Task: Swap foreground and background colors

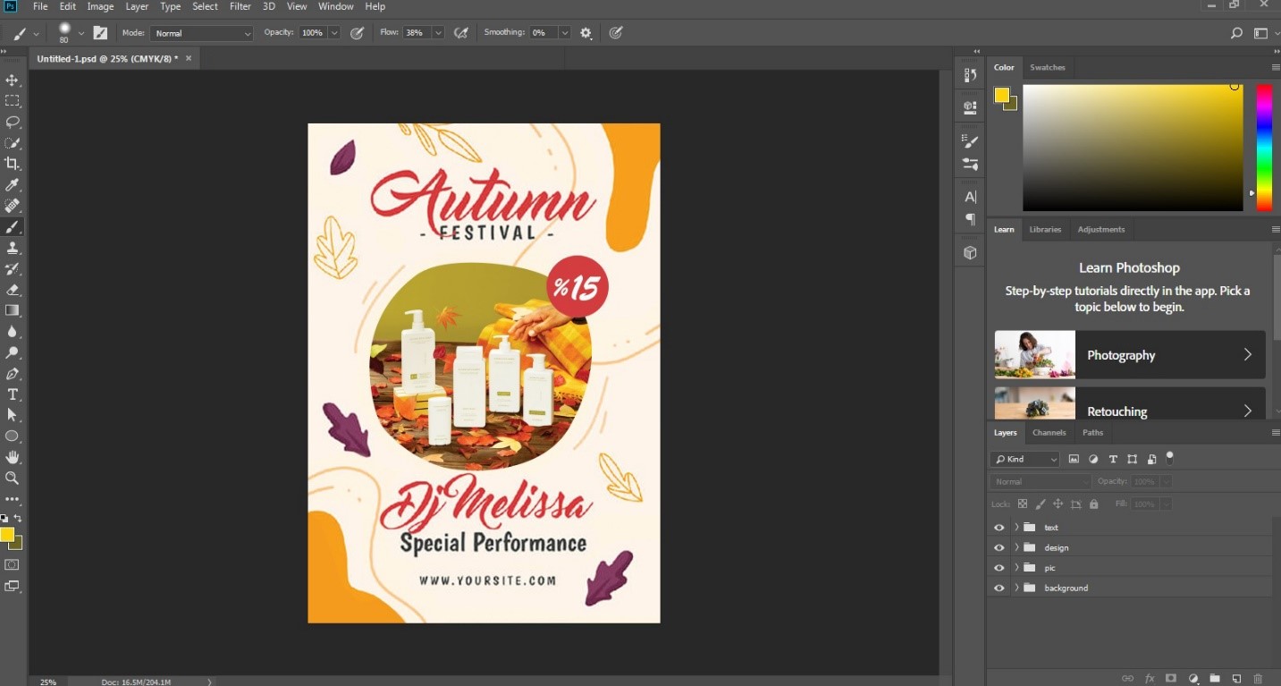Action: [18, 518]
